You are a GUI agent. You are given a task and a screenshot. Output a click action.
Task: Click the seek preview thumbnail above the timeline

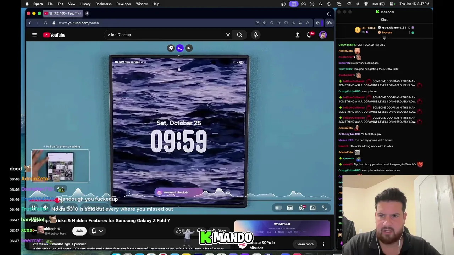click(x=60, y=166)
